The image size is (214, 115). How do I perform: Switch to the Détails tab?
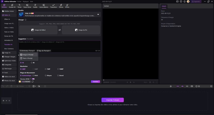(x=164, y=6)
